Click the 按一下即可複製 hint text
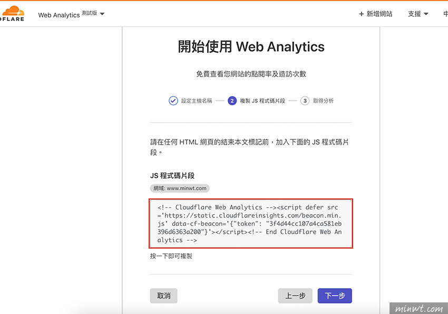This screenshot has height=314, width=448. click(x=171, y=256)
